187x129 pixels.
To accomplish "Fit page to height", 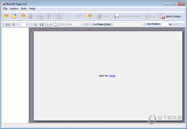I will click(x=55, y=24).
